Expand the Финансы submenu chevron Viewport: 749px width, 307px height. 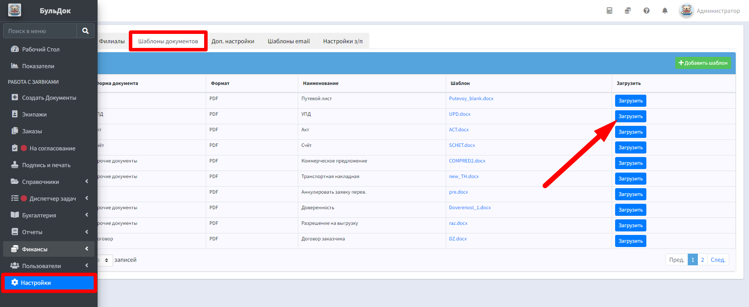click(87, 249)
